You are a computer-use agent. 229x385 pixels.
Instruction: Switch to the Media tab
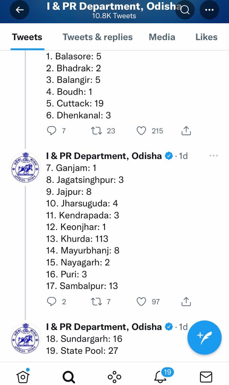tap(162, 37)
